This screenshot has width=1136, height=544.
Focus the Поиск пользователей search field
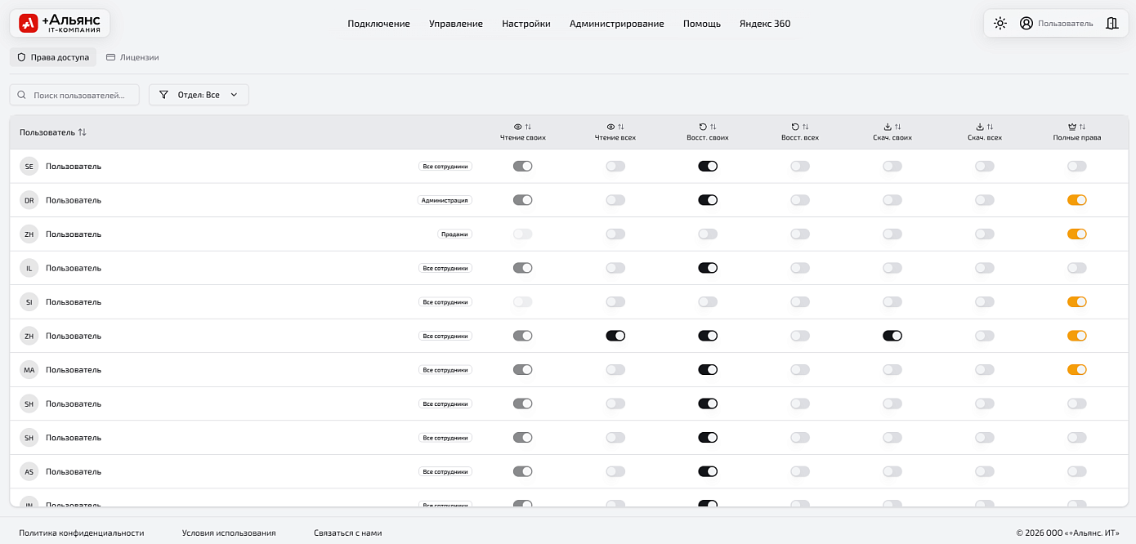74,95
